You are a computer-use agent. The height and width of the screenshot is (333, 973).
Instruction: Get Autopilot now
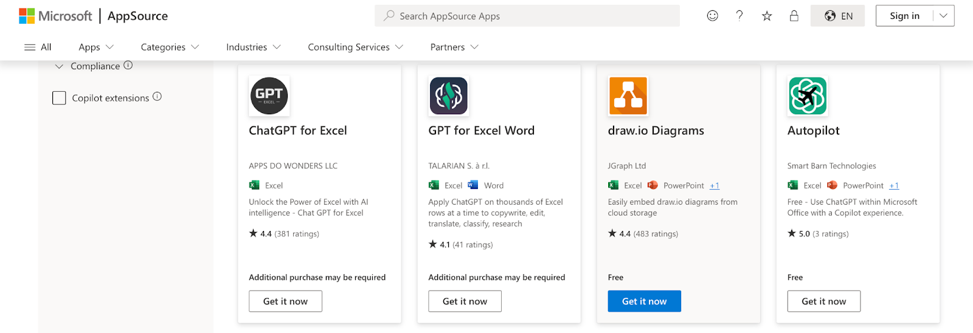click(824, 301)
